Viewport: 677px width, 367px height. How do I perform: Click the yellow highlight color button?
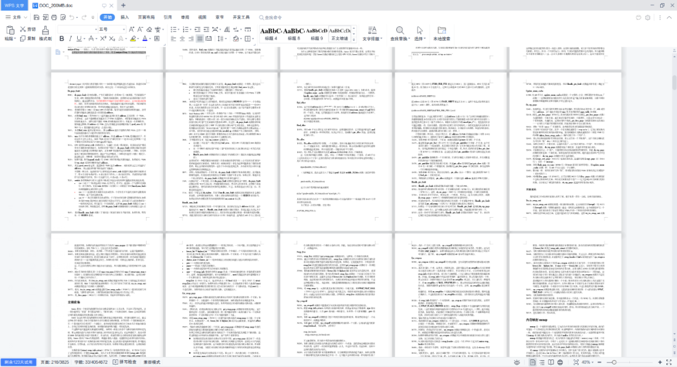[x=132, y=38]
